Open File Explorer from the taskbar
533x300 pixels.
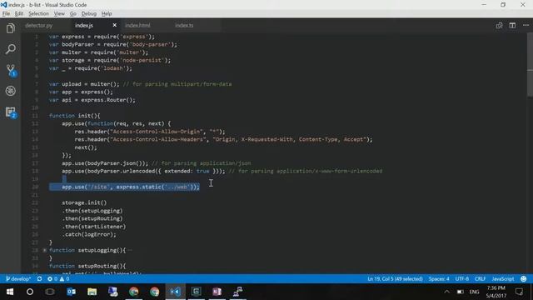92,292
